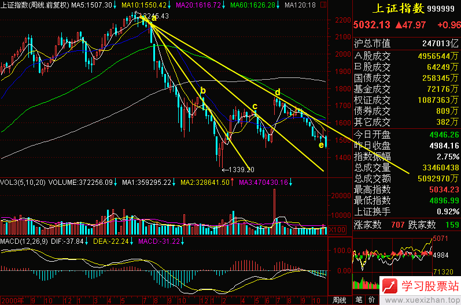Click the 债券成交 row
This screenshot has width=461, height=305.
click(x=406, y=111)
